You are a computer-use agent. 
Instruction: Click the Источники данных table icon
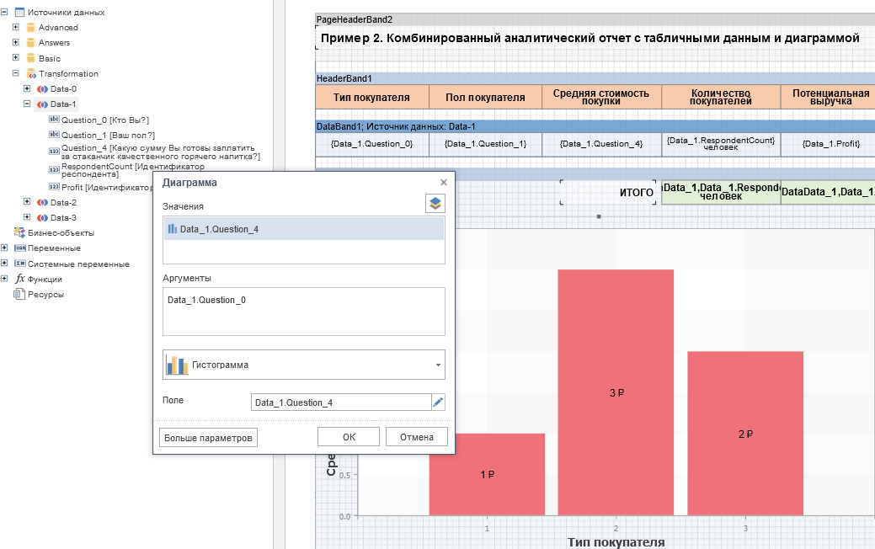[19, 13]
